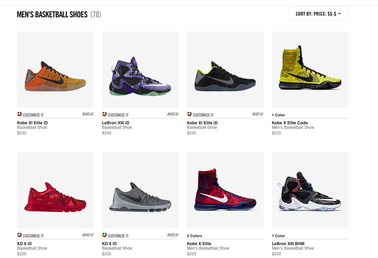Open the red KD 8 iD shoe image

point(55,190)
